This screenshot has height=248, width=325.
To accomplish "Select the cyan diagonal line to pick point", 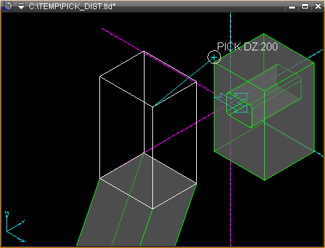I will (x=183, y=82).
